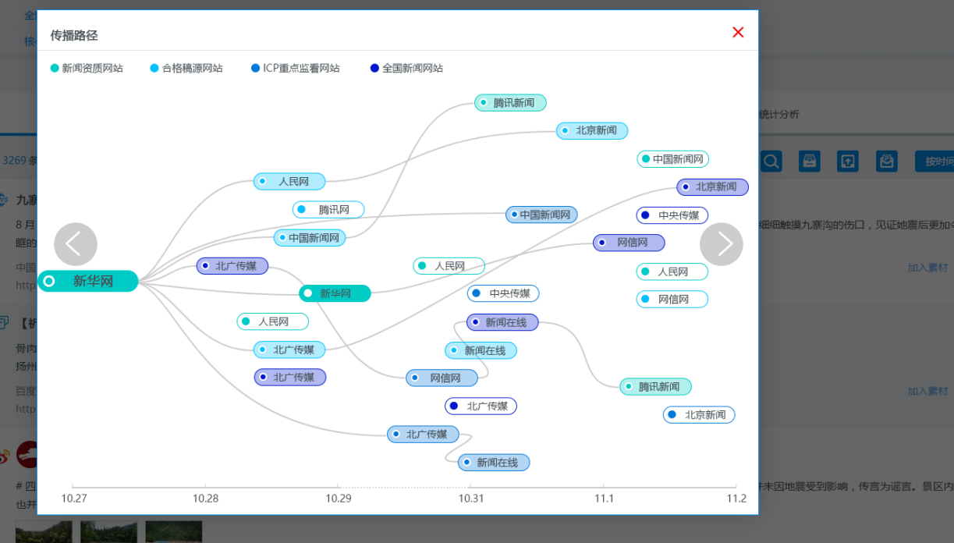Click the outlined 北京新闻 node
The image size is (954, 543).
[699, 415]
